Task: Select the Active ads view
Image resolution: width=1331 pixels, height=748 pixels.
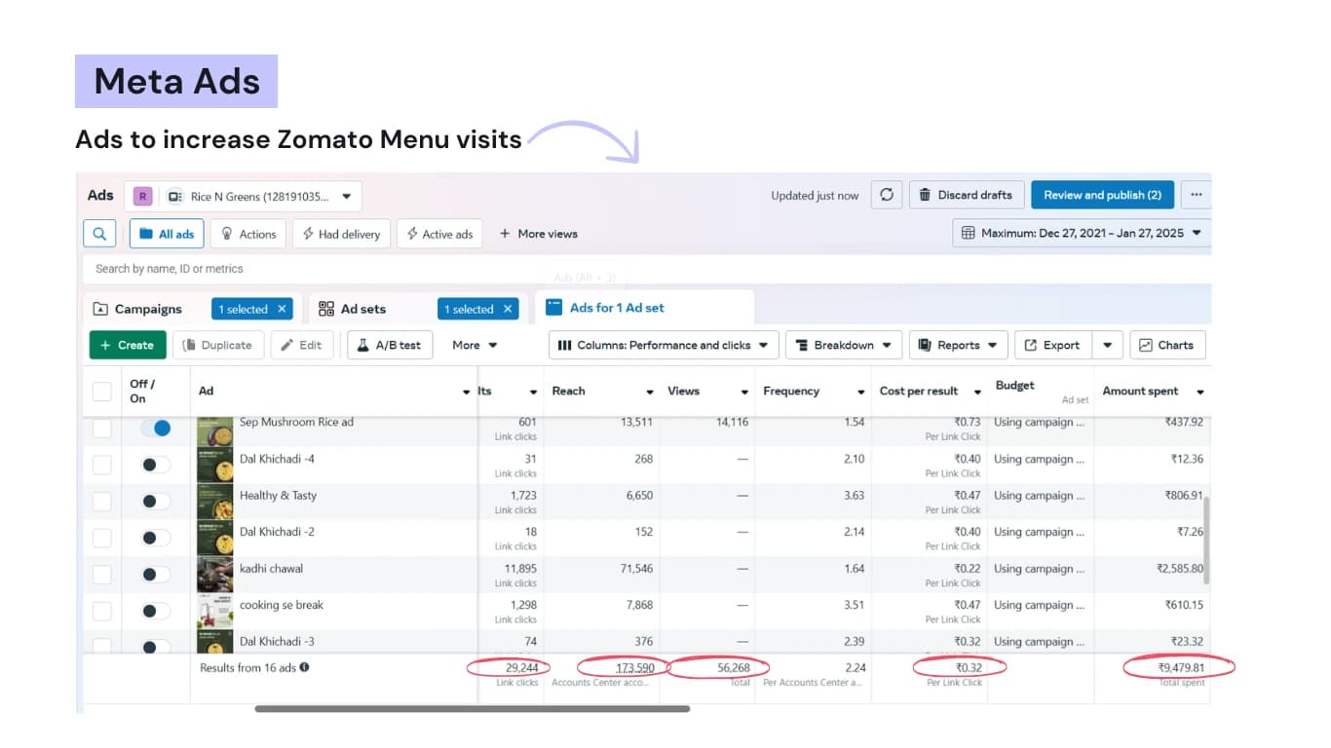Action: 439,234
